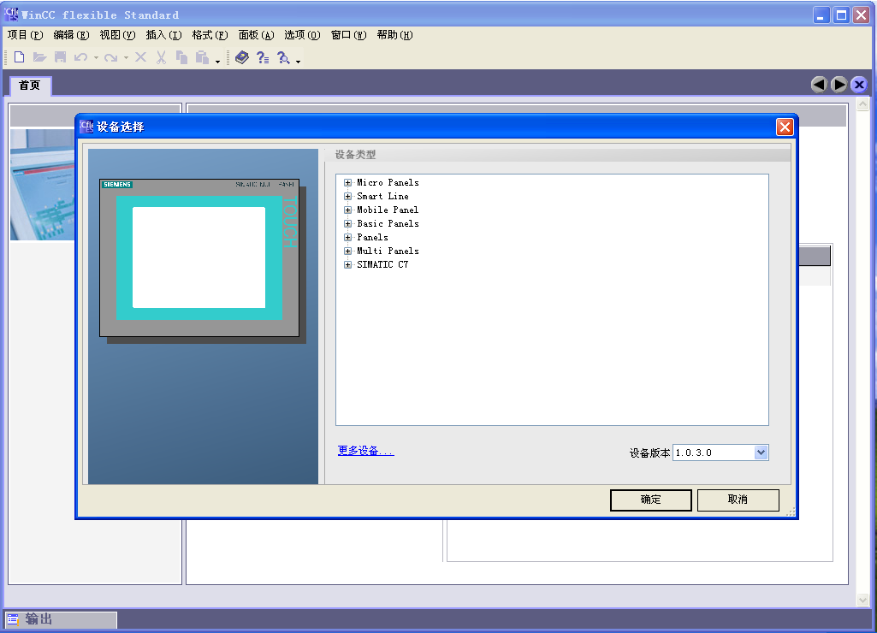
Task: Select SIMATIC C7 device type
Action: (382, 265)
